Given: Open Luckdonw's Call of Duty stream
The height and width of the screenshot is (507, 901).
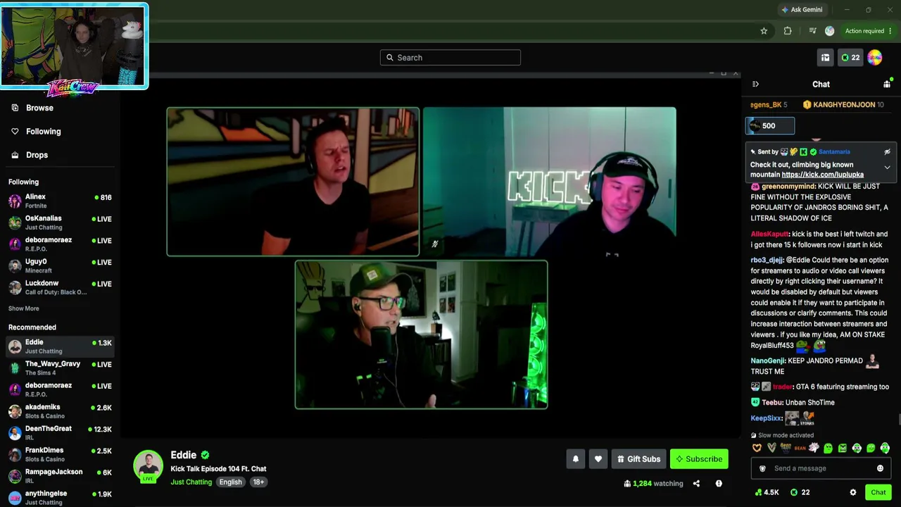Looking at the screenshot, I should [59, 287].
